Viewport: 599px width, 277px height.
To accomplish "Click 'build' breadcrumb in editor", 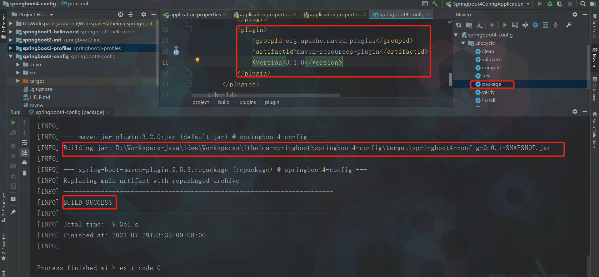I will click(x=224, y=102).
